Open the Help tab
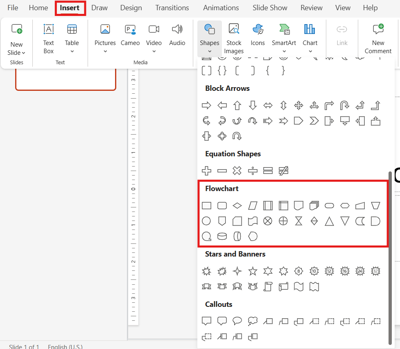 [x=370, y=8]
